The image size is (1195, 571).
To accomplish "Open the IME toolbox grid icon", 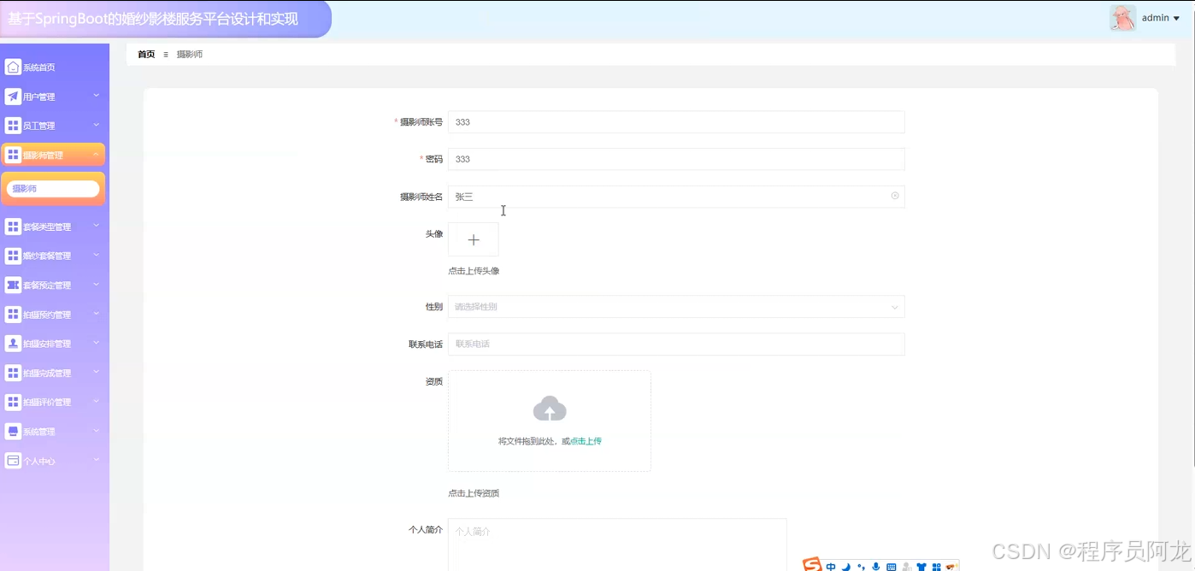I will point(937,567).
